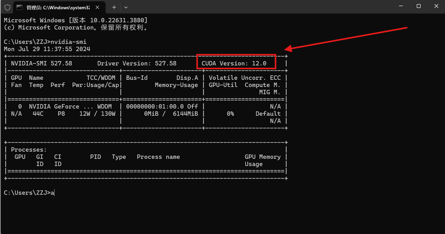Maximize the terminal window
This screenshot has height=234, width=445.
[x=419, y=6]
